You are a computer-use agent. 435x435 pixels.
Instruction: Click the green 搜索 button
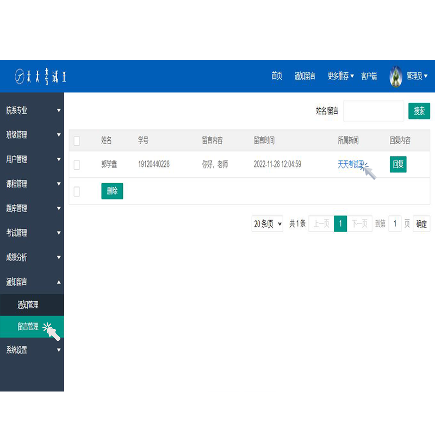click(419, 111)
